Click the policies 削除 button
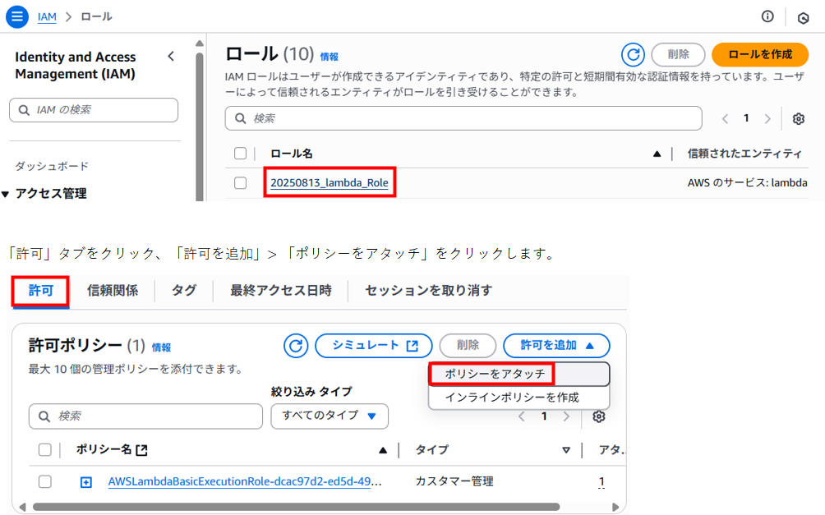This screenshot has height=515, width=825. pyautogui.click(x=468, y=346)
